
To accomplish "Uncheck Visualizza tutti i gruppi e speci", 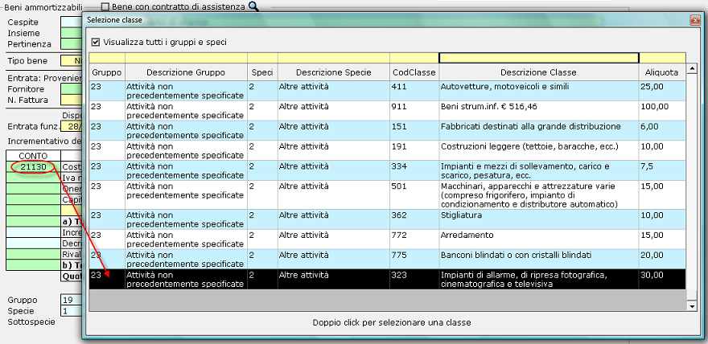I will 95,42.
